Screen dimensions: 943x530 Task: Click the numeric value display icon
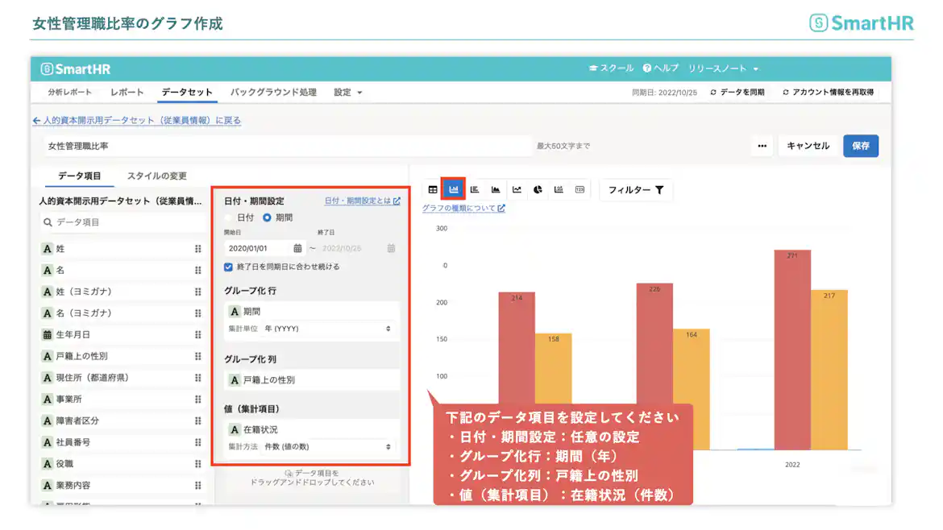(580, 189)
